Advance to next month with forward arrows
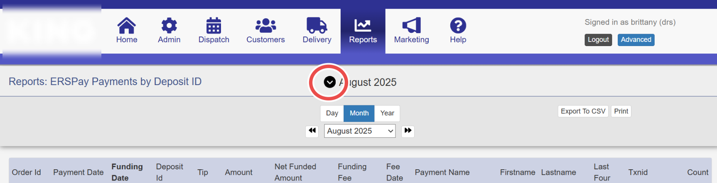Screen dimensions: 717x183 [408, 131]
